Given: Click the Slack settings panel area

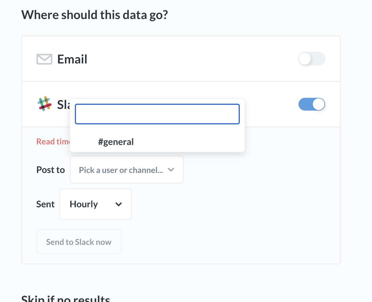Looking at the screenshot, I should 181,196.
